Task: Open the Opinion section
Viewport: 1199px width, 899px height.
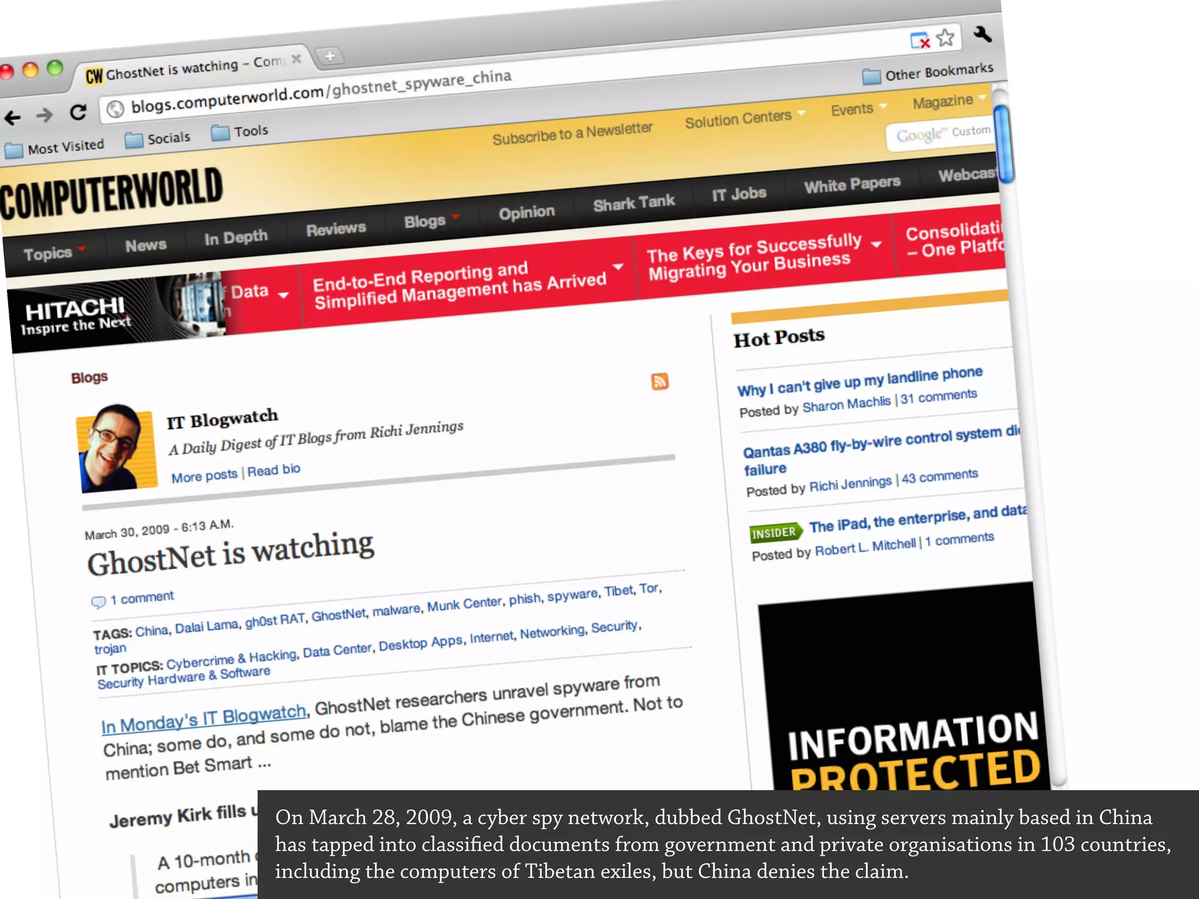Action: tap(526, 212)
